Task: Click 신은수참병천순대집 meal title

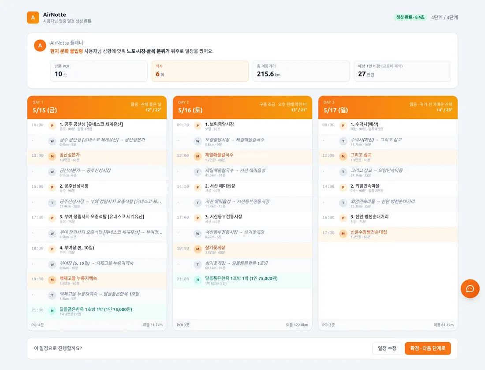Action: [x=369, y=232]
